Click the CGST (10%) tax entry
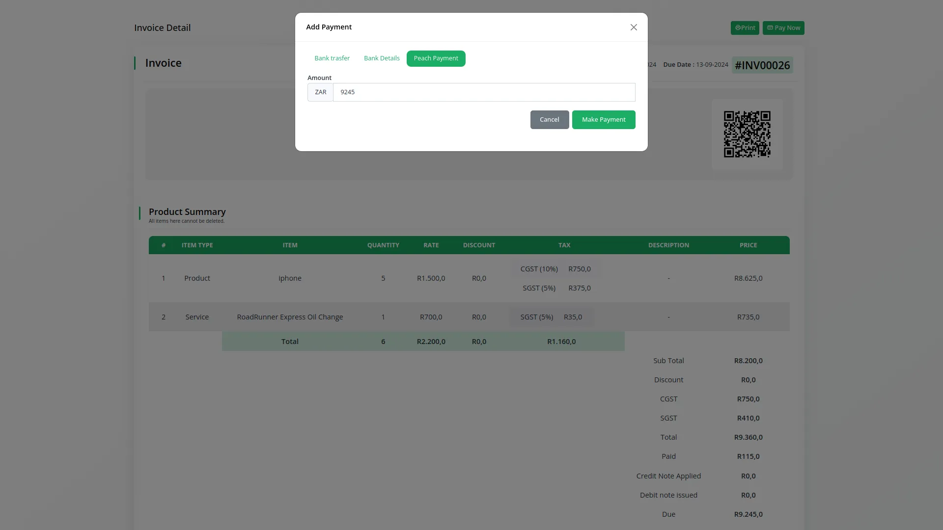The image size is (943, 530). click(539, 269)
